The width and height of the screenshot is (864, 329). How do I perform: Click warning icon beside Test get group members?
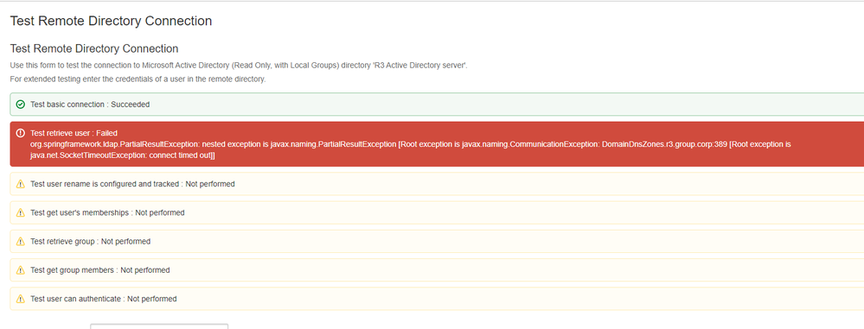tap(21, 270)
